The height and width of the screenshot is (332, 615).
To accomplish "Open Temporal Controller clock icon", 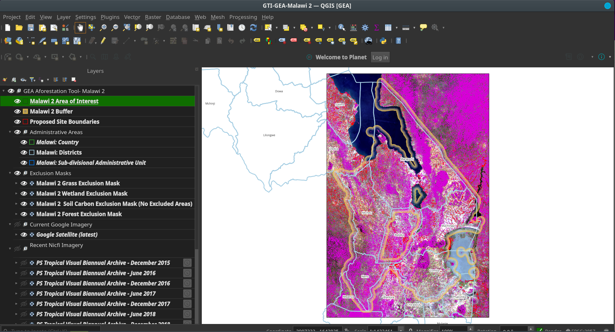I will click(242, 28).
